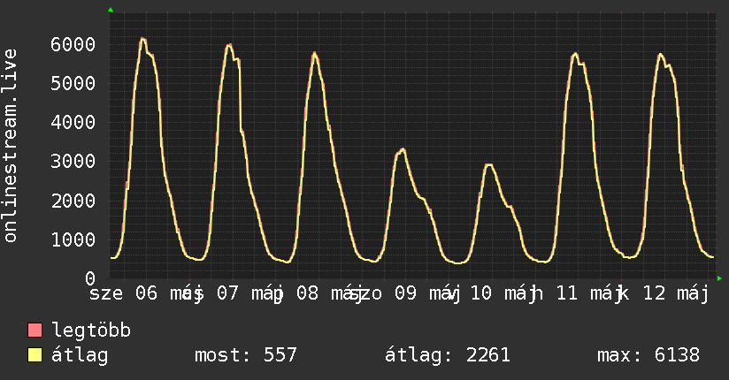
Task: Click the 'szo 09 máj' date label
Action: pyautogui.click(x=404, y=293)
